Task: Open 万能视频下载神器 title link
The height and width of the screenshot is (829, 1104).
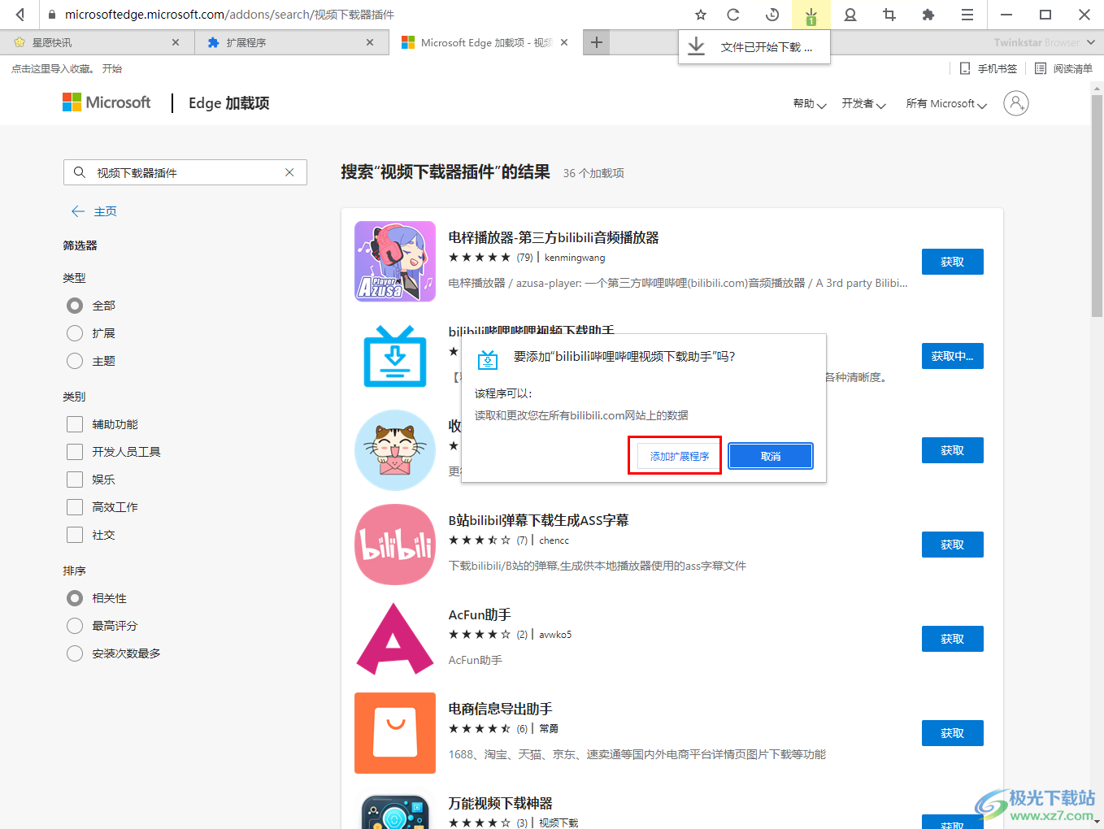Action: click(x=501, y=803)
